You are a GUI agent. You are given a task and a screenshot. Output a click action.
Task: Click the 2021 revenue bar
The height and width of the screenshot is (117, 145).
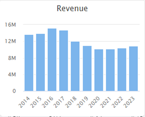tap(110, 70)
